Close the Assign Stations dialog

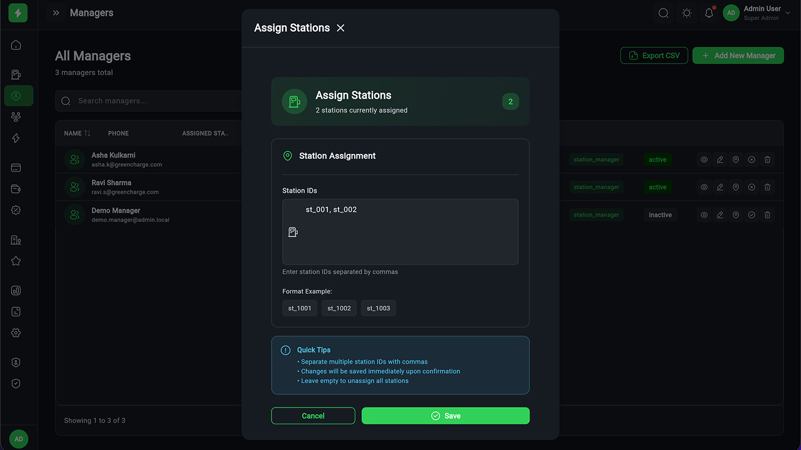[x=340, y=28]
